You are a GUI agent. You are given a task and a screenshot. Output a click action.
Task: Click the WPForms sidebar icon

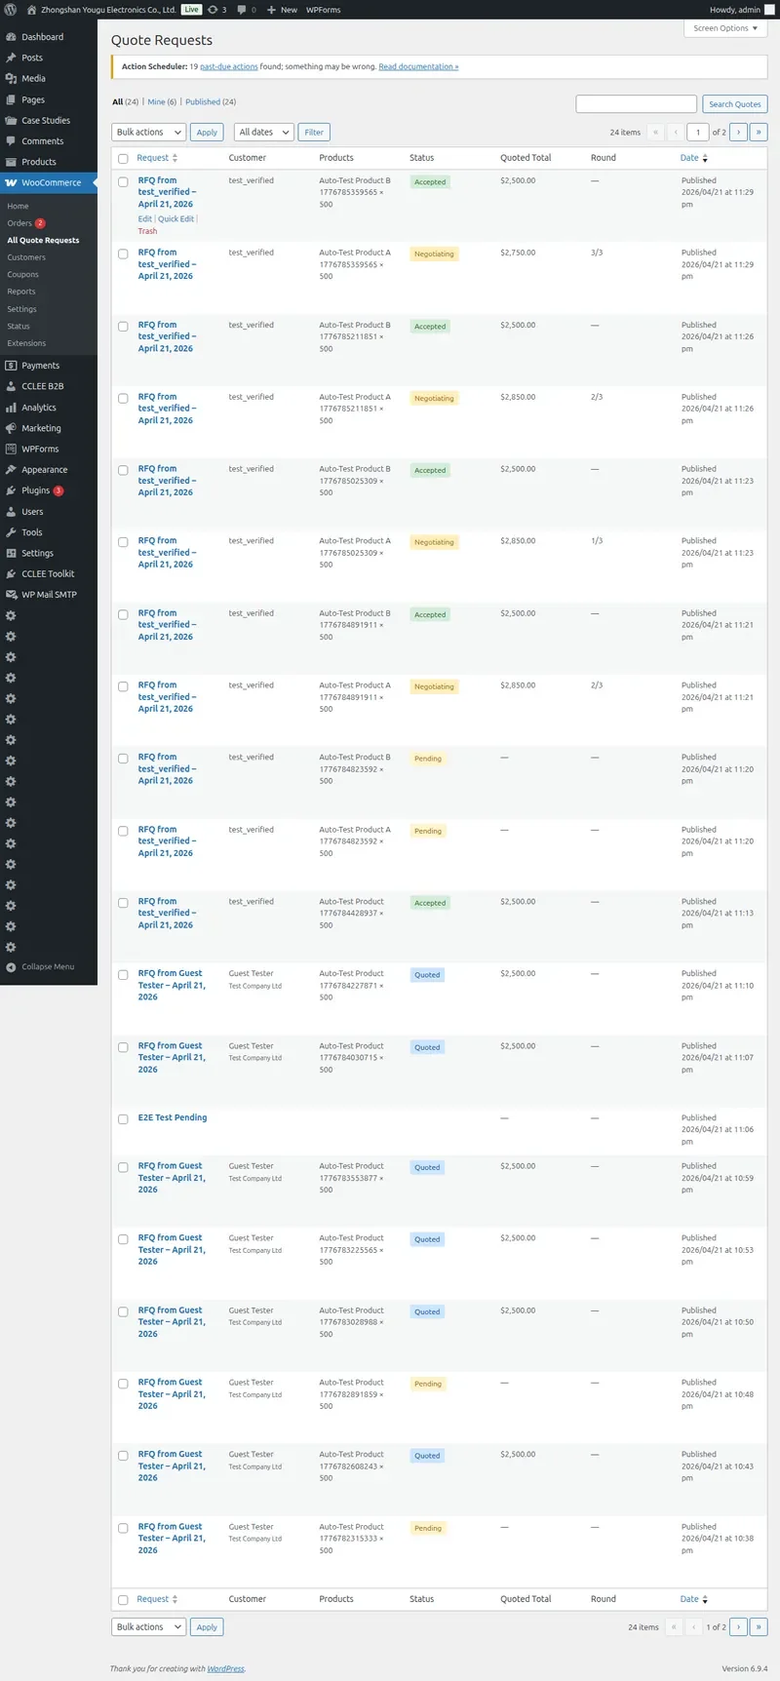pyautogui.click(x=11, y=449)
